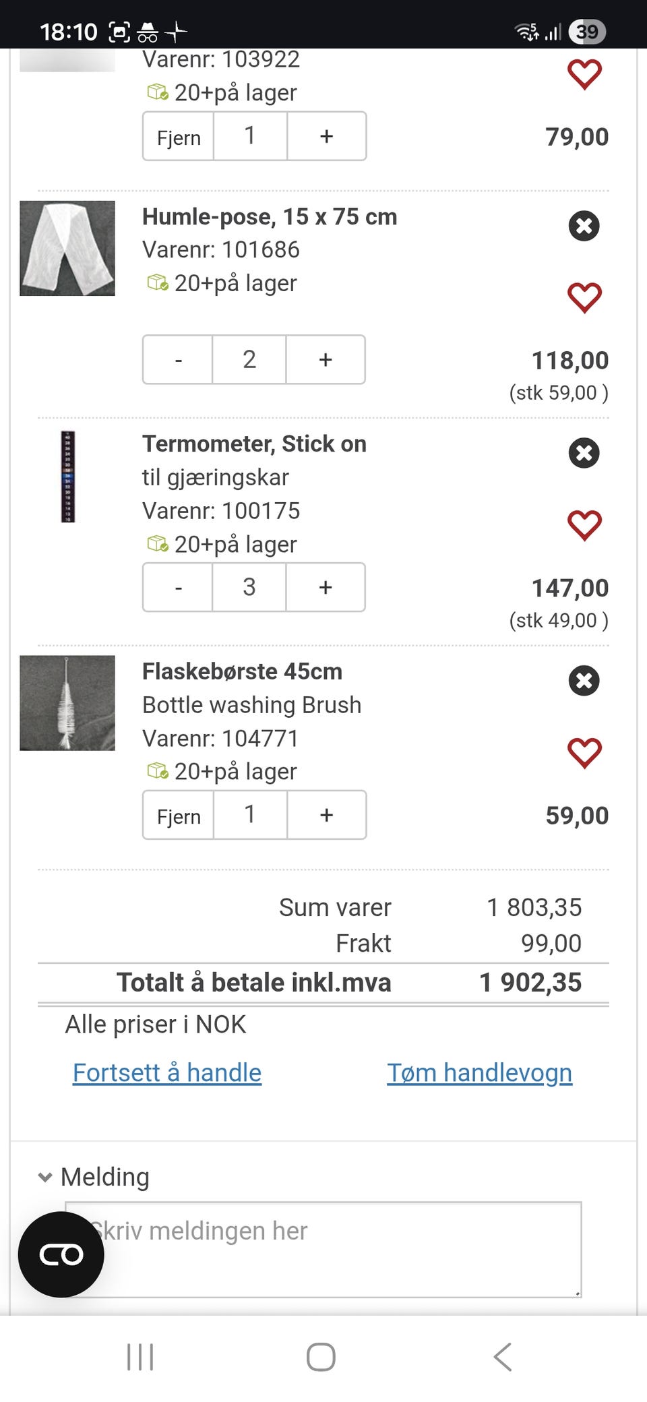647x1402 pixels.
Task: Decrease Termometer quantity with minus
Action: pos(178,588)
